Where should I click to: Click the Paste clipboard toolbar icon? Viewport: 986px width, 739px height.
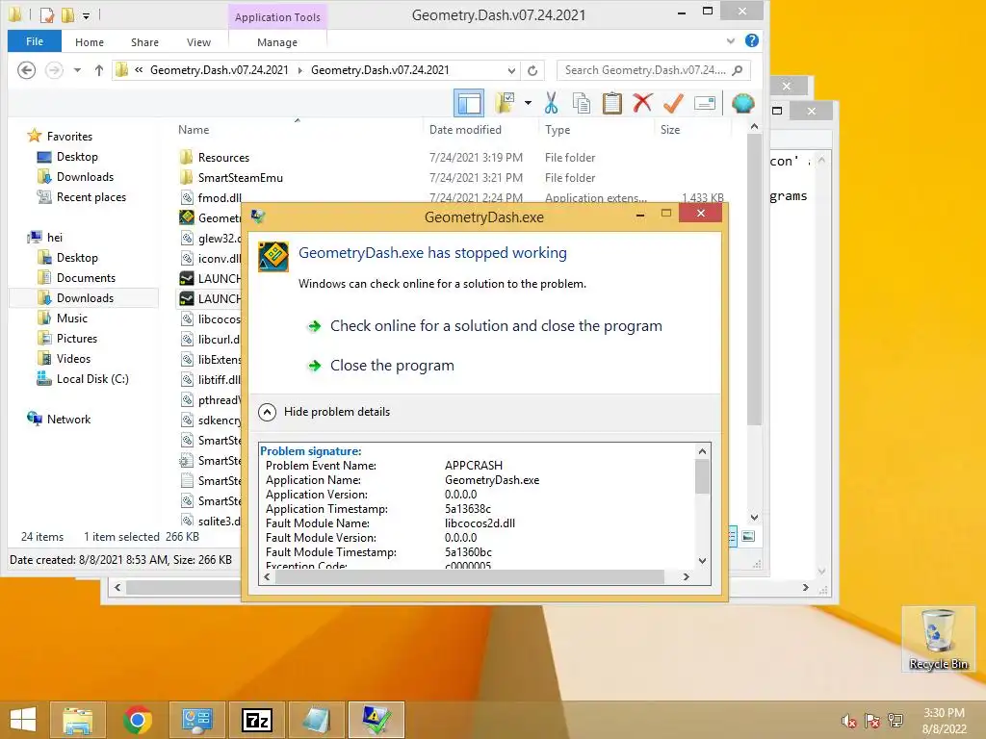coord(611,103)
